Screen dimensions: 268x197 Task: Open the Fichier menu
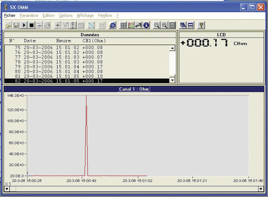[x=10, y=16]
